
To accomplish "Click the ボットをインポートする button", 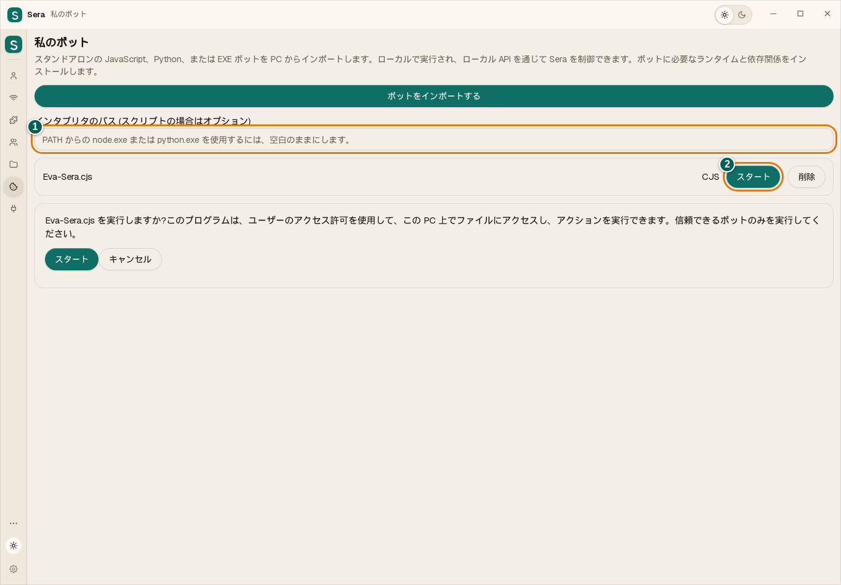I will (x=434, y=96).
